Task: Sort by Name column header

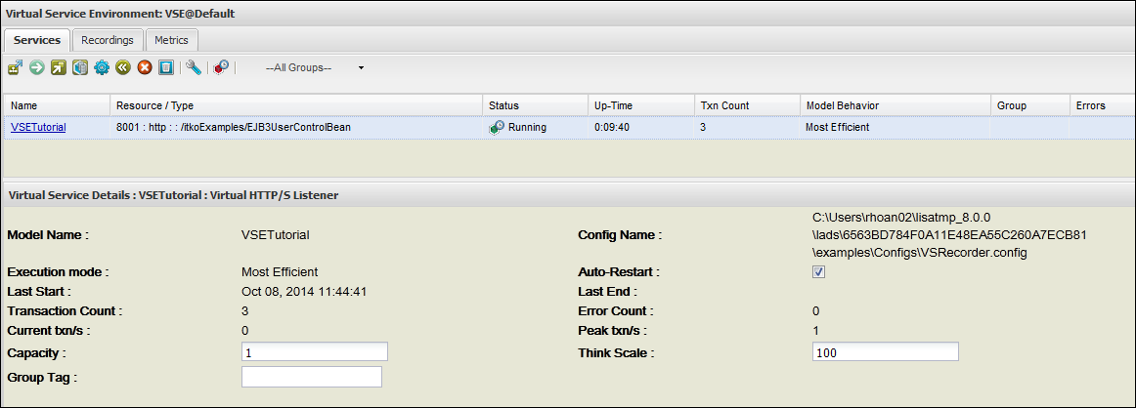Action: pos(57,105)
